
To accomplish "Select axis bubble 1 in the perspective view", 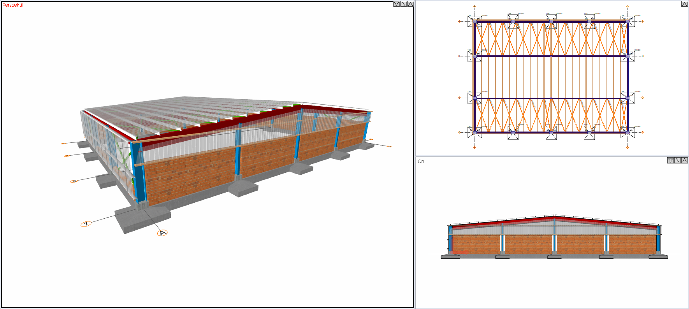I will click(86, 224).
